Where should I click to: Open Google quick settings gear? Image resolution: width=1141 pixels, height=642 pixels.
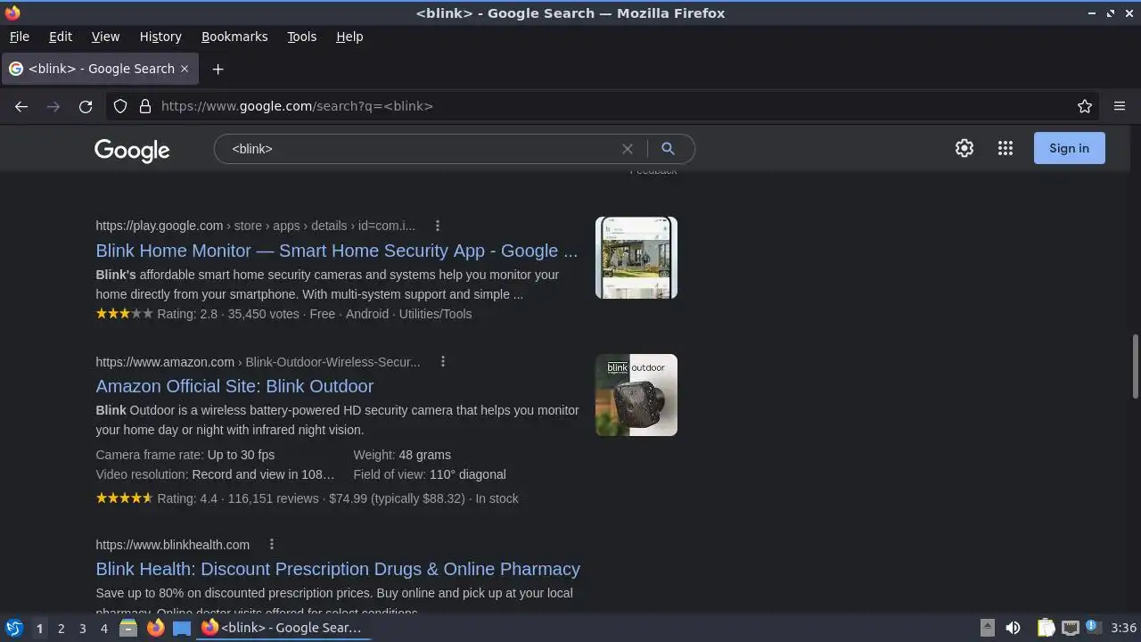coord(965,148)
